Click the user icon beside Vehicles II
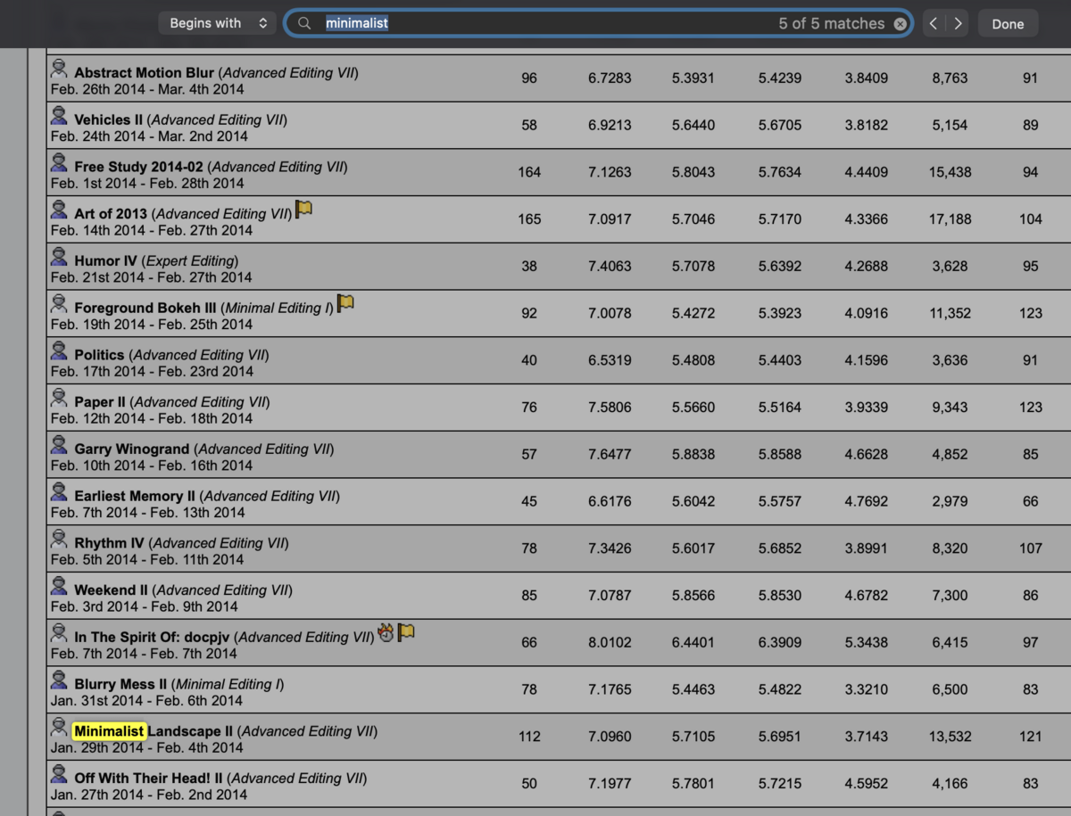The image size is (1071, 816). coord(59,116)
